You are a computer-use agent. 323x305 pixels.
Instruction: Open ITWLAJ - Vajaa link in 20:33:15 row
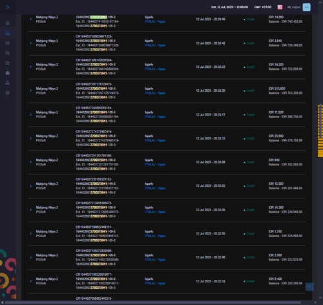(155, 140)
